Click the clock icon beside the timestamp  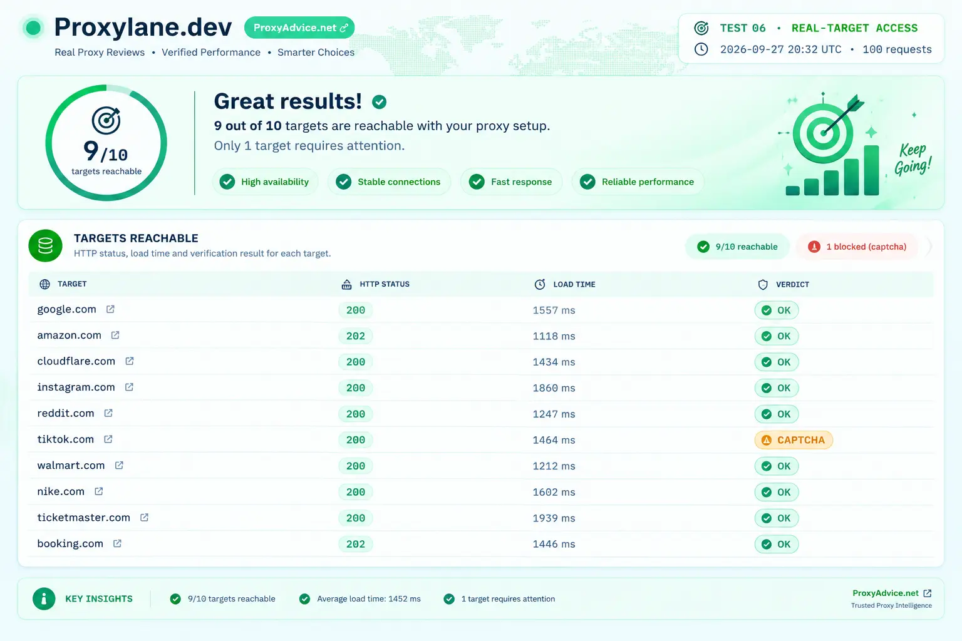pos(701,49)
